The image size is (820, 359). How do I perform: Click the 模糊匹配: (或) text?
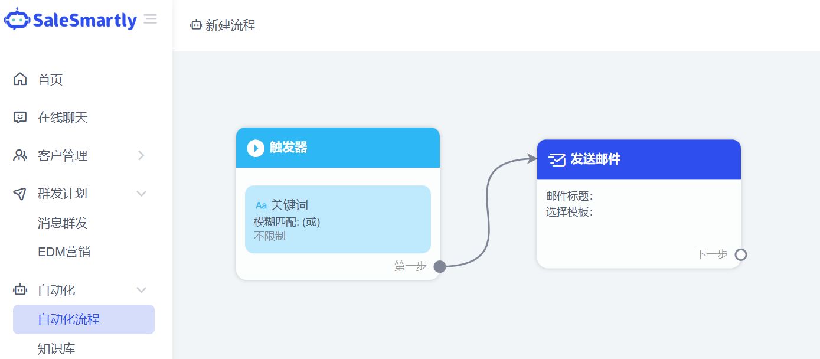[x=287, y=222]
